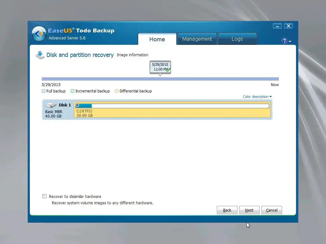
Task: Open the help menu dropdown arrow
Action: [x=290, y=42]
